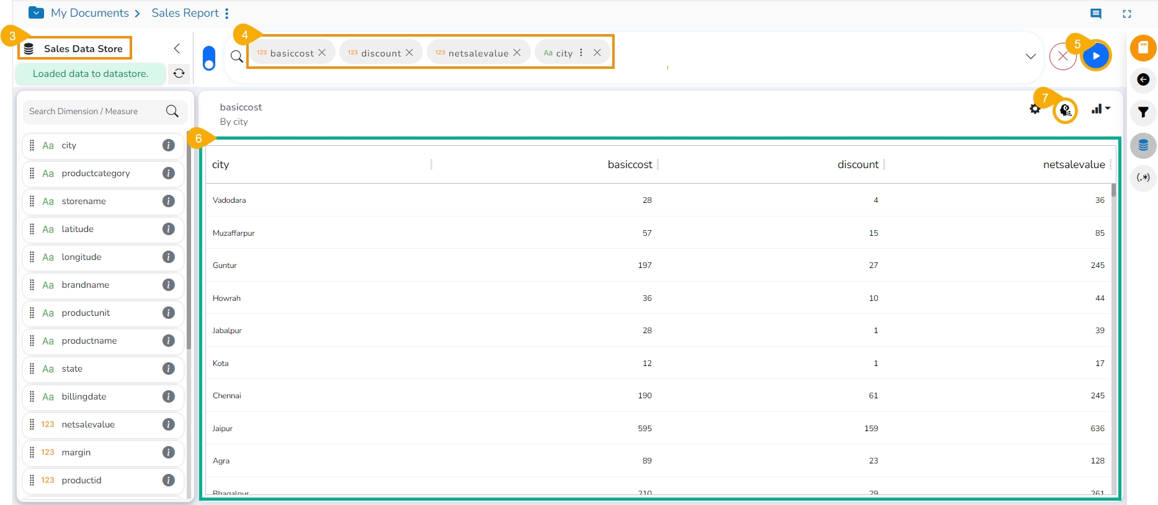Click the orange bookmark icon in right sidebar
This screenshot has height=505, width=1158.
[x=1143, y=48]
